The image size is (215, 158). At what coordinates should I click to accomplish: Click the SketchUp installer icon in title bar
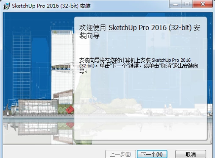click(x=6, y=6)
